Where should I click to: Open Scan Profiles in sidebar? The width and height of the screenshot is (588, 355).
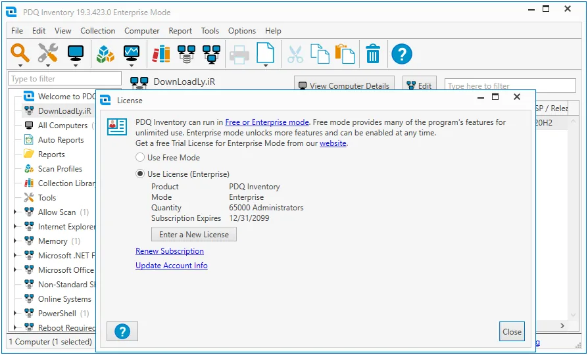pos(60,169)
